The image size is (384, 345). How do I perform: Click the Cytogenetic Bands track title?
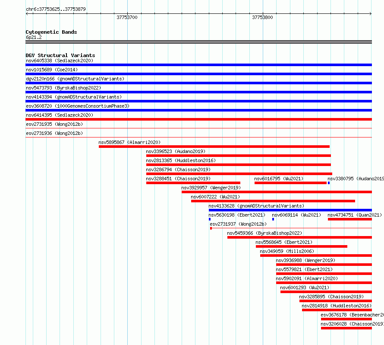coord(51,32)
